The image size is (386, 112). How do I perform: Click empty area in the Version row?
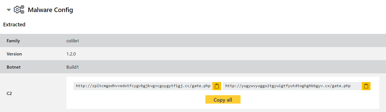tap(225, 54)
